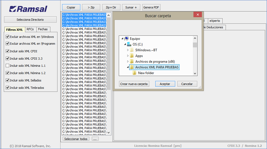Click the Archivos de programa (x86) folder icon
This screenshot has width=267, height=149.
132,62
